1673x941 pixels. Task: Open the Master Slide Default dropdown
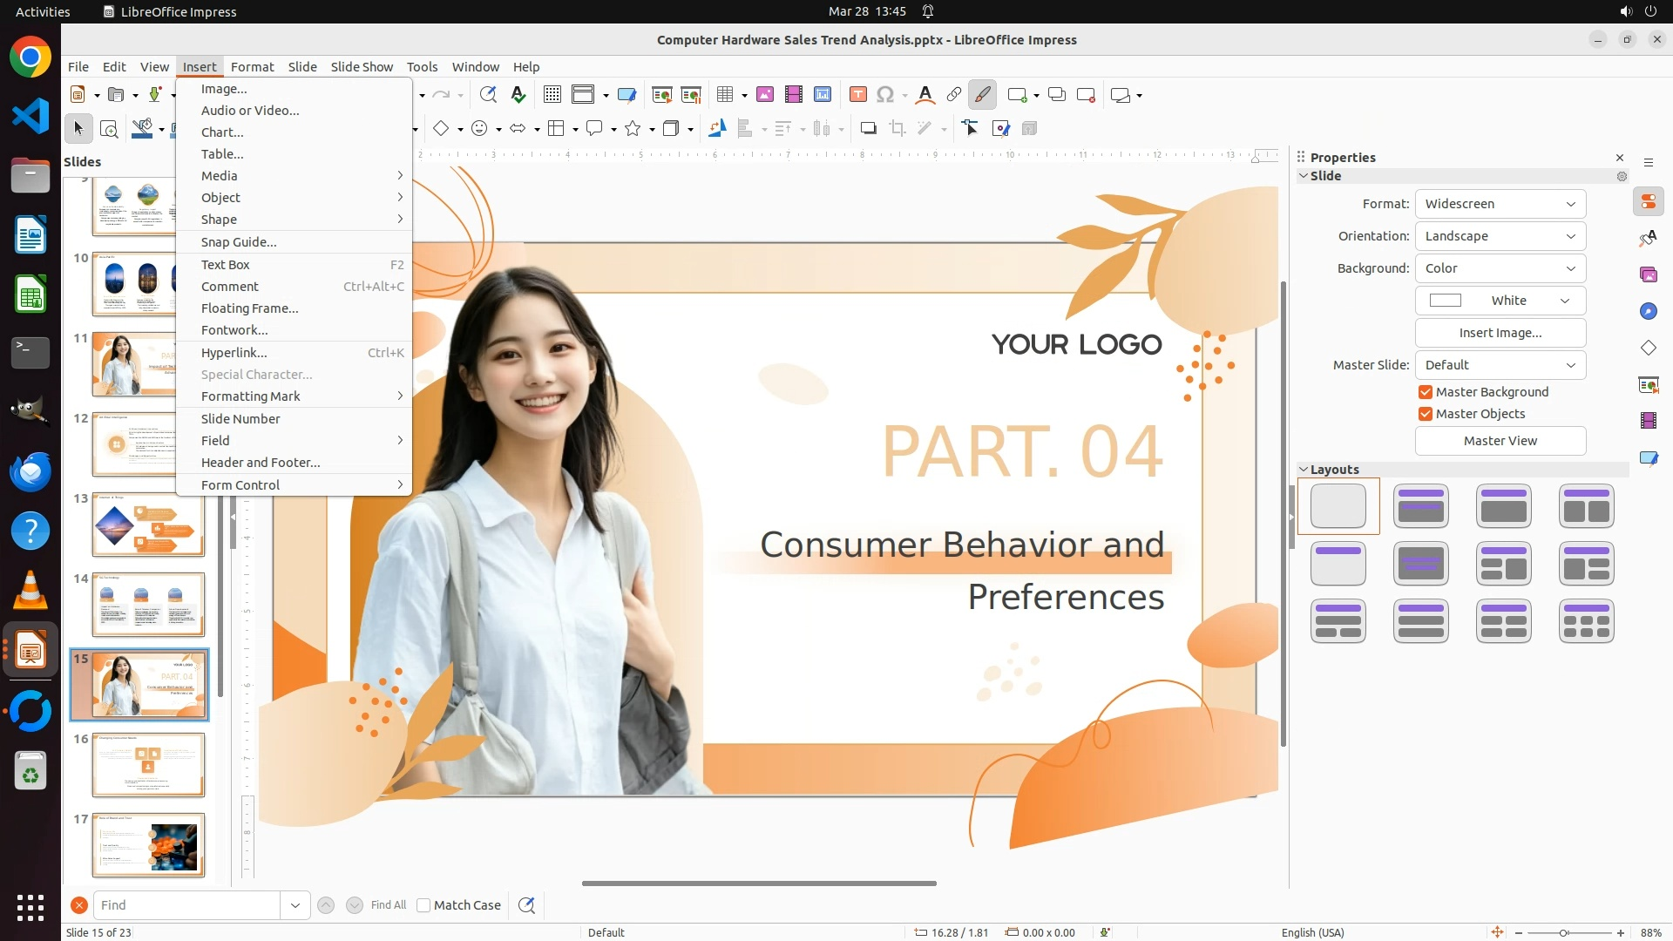coord(1500,365)
